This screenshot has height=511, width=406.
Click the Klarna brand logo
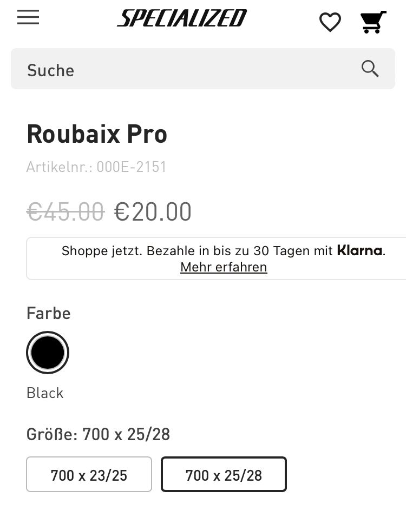click(x=360, y=250)
